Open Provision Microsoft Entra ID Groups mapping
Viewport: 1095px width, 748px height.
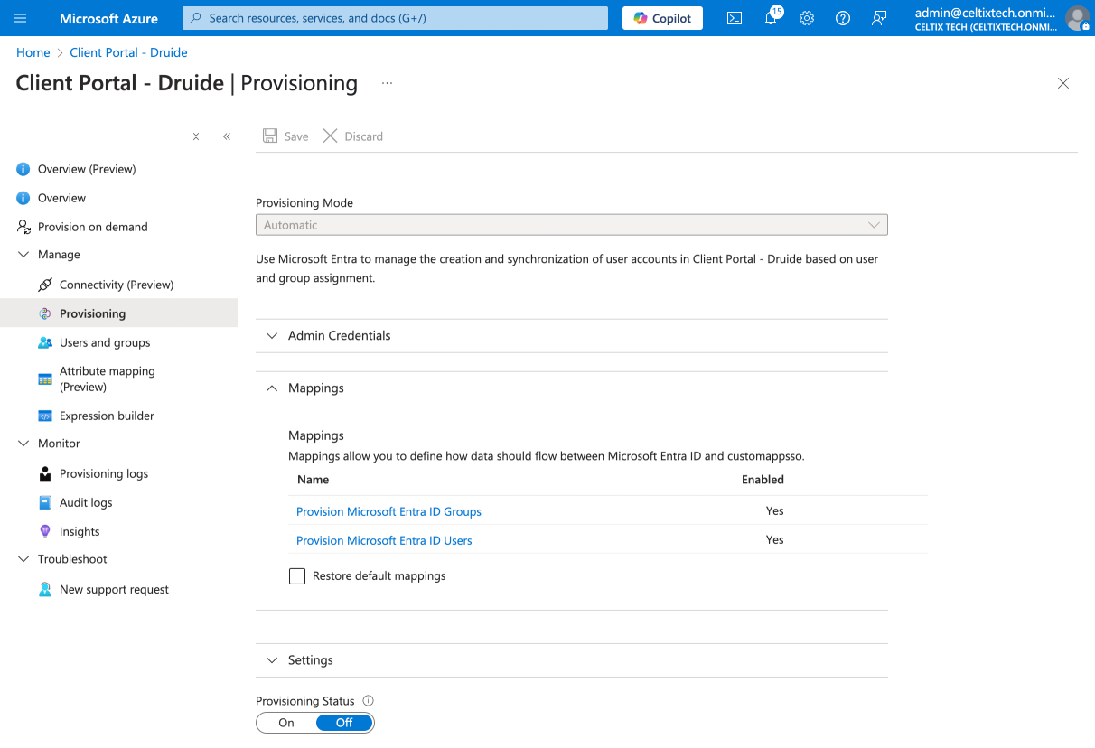[x=388, y=511]
